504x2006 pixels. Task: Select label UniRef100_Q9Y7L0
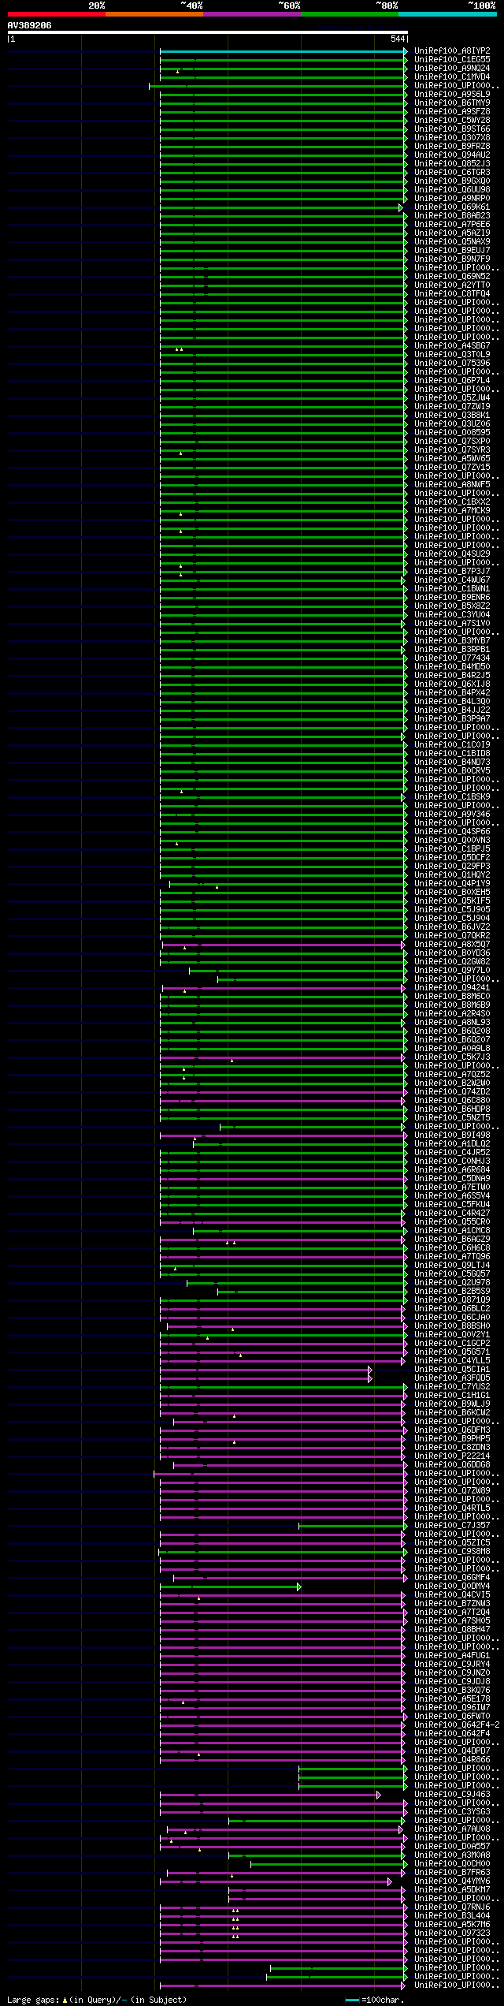(x=452, y=971)
